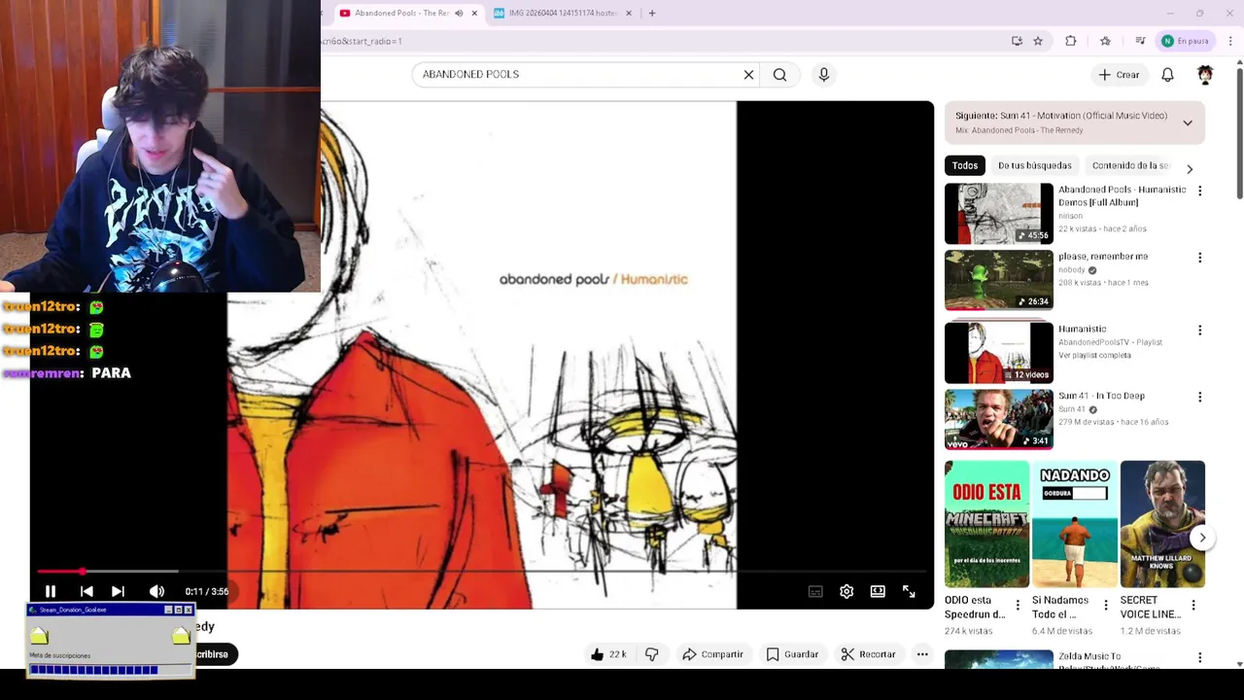
Task: Click the En pausa profile chip
Action: (1186, 41)
